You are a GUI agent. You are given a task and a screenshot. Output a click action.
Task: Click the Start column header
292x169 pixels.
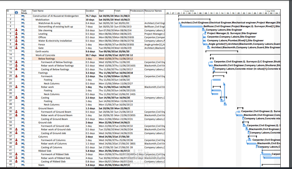point(101,11)
